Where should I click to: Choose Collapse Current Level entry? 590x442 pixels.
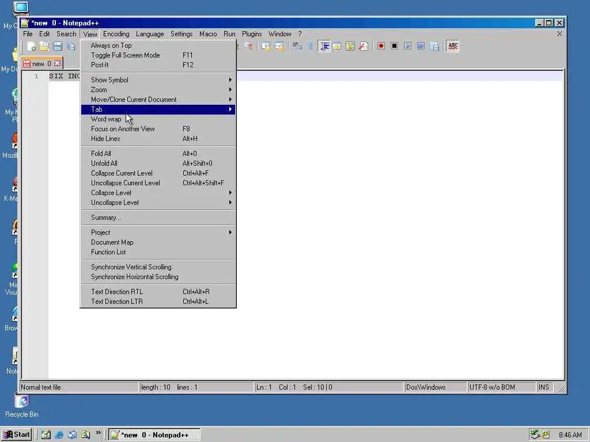pos(158,173)
